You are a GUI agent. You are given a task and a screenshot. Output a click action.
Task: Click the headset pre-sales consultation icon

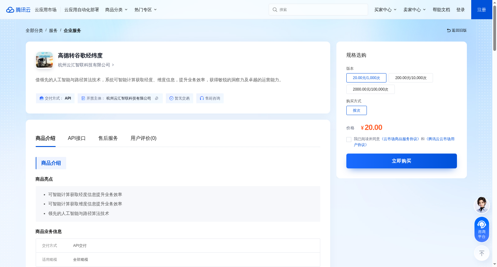coord(202,98)
